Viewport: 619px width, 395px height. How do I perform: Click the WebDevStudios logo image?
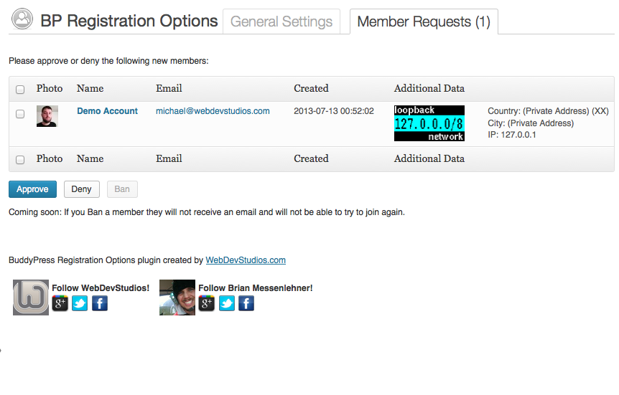31,298
